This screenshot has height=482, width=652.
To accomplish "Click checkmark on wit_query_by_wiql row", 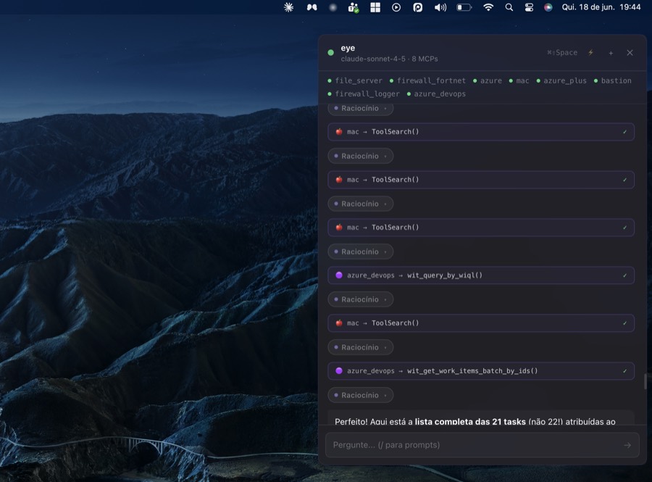I will pyautogui.click(x=624, y=275).
